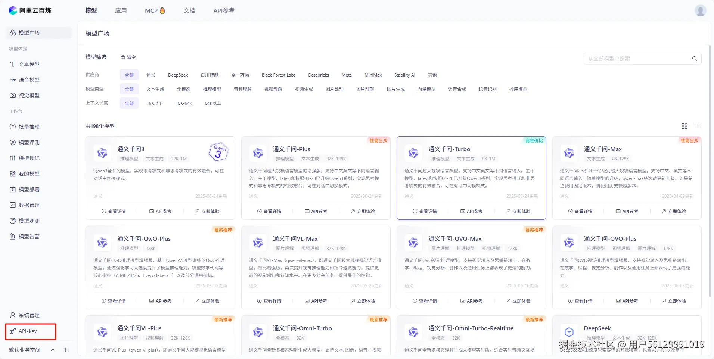Switch to list view layout

pyautogui.click(x=698, y=126)
